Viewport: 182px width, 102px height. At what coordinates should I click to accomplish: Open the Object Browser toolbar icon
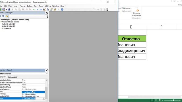(55, 9)
